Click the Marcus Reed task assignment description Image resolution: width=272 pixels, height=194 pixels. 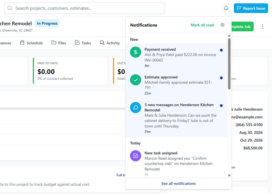(x=178, y=164)
